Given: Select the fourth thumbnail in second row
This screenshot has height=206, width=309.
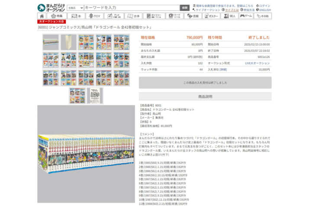Looking at the screenshot, I should point(104,60).
